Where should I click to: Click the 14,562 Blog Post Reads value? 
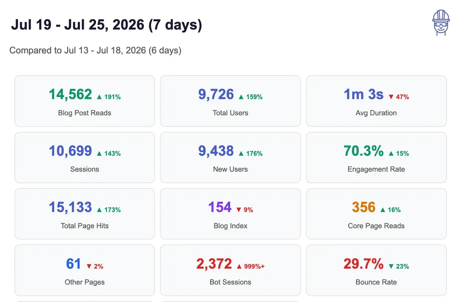click(x=70, y=94)
